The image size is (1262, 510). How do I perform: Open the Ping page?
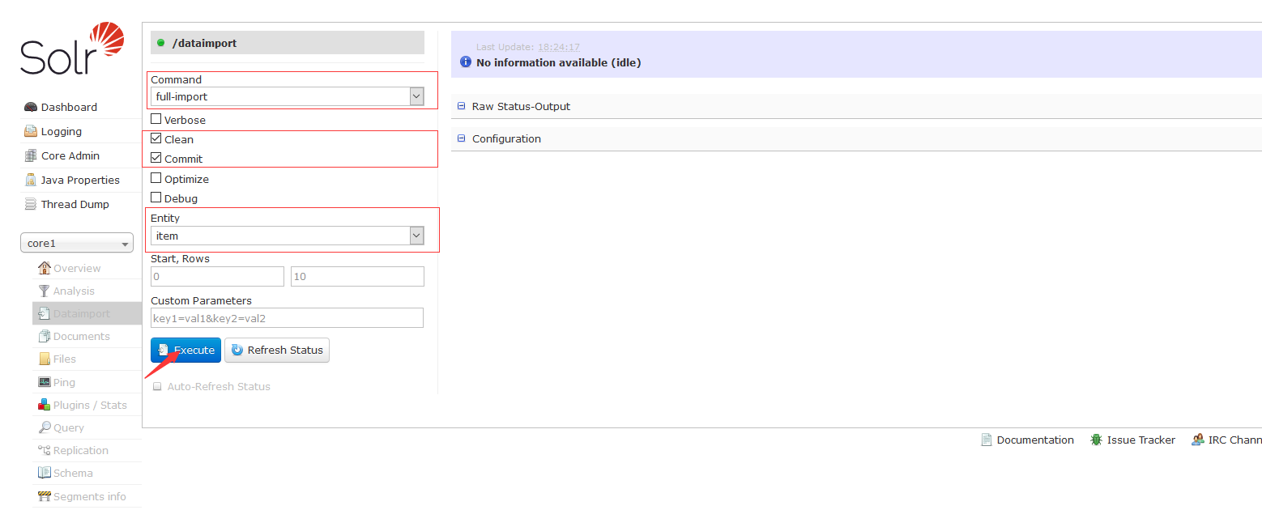pos(64,382)
